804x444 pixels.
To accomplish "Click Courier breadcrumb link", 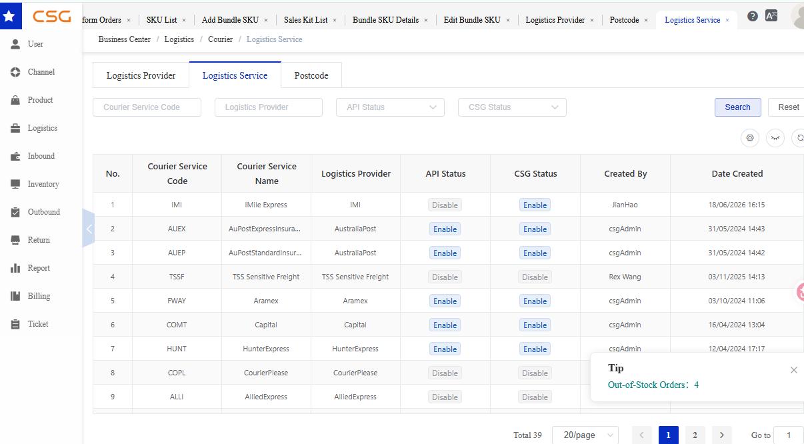I will click(x=220, y=39).
